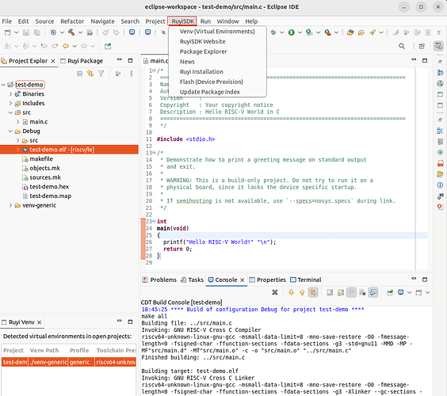Viewport: 447px width, 396px height.
Task: Close the Ruyi Venv view
Action: click(x=40, y=322)
